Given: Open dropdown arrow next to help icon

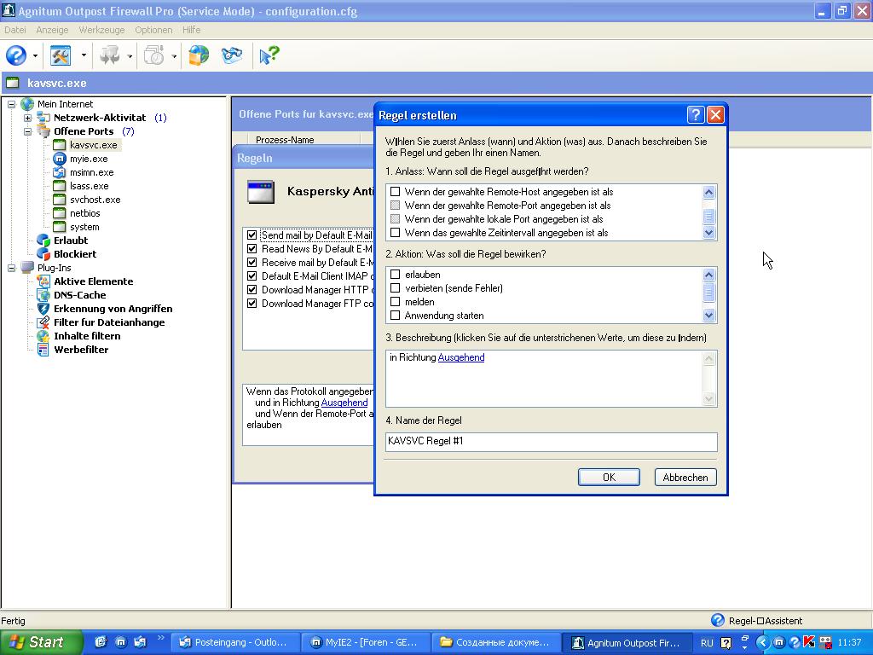Looking at the screenshot, I should 35,55.
